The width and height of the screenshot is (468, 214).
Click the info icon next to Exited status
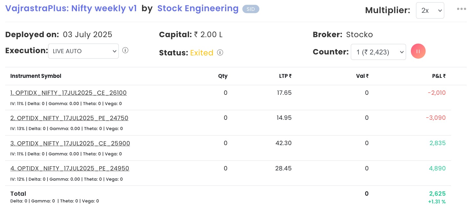point(220,53)
